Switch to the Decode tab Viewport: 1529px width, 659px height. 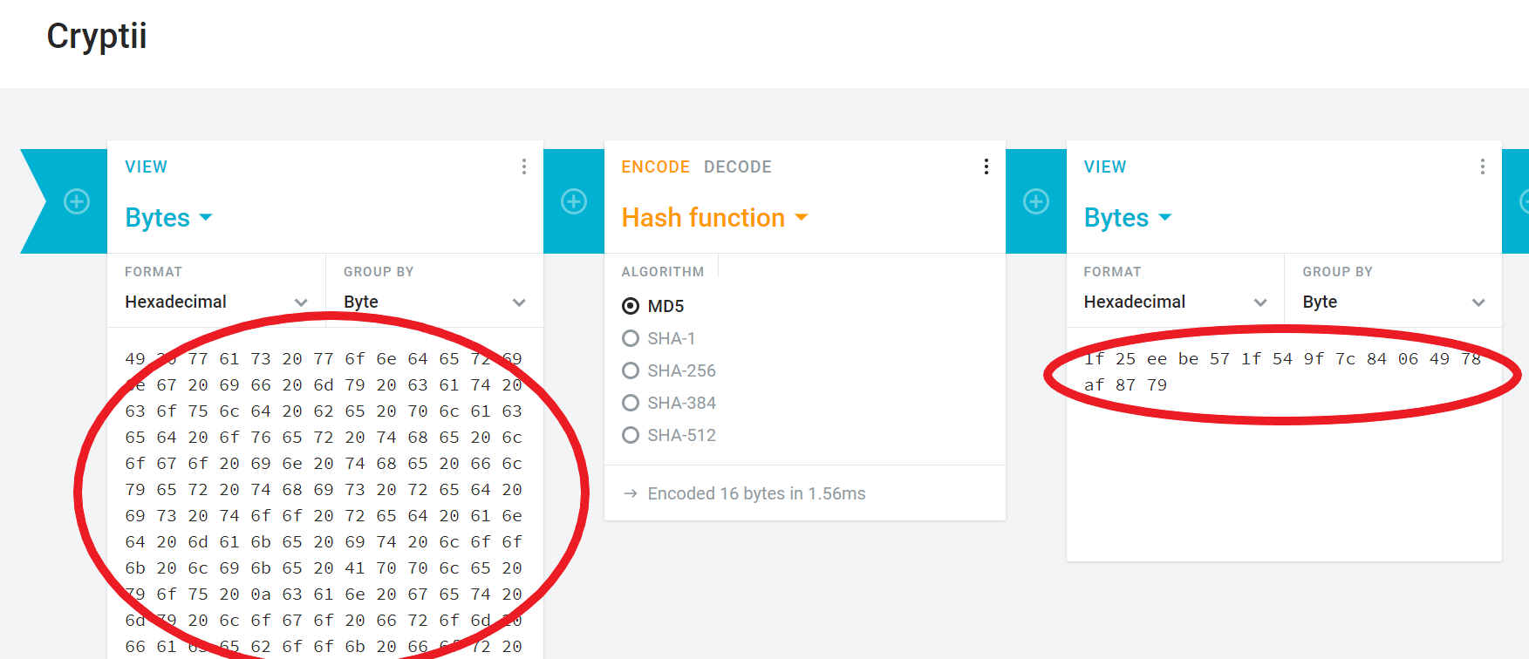(738, 166)
